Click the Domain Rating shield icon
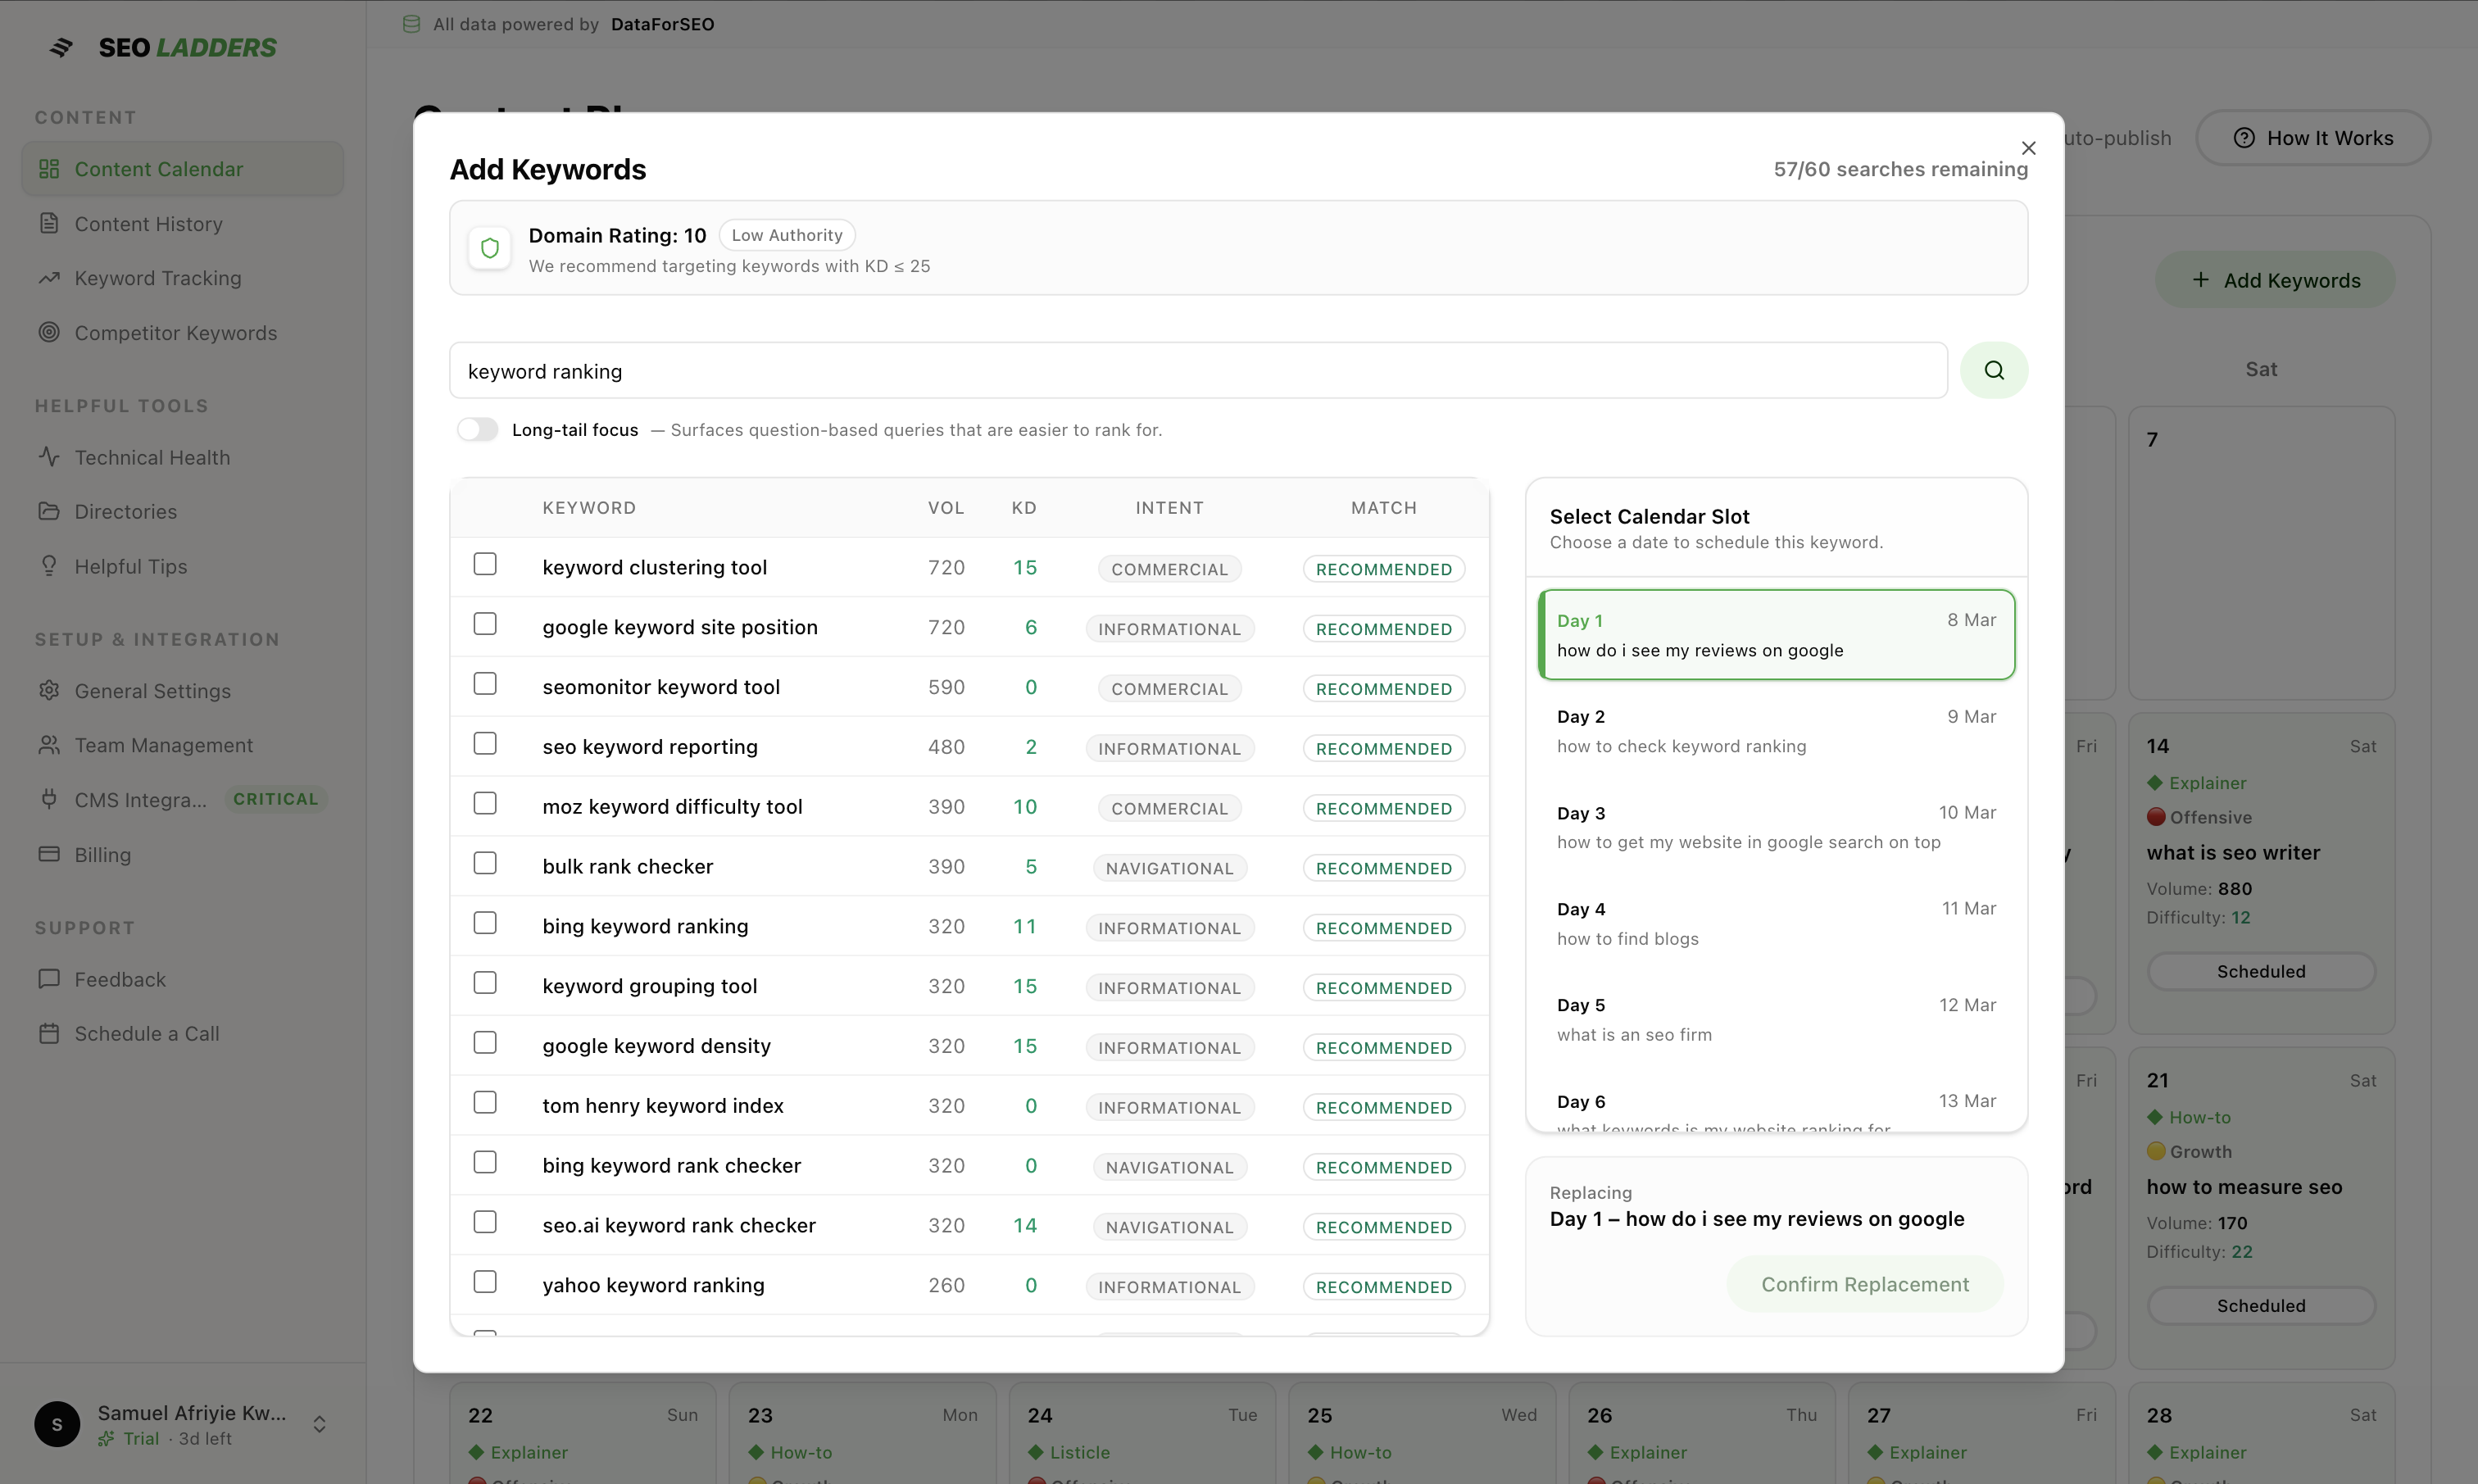 tap(490, 248)
